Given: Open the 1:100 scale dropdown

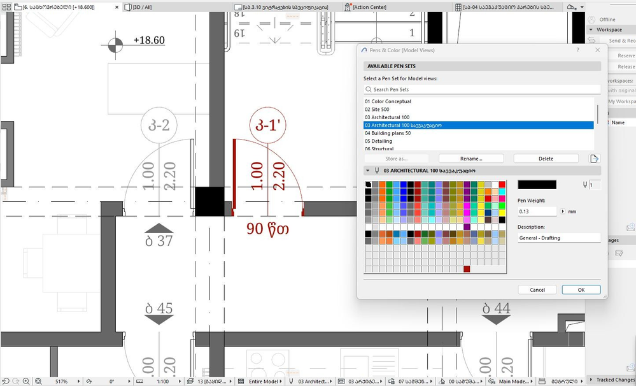Looking at the screenshot, I should click(180, 382).
